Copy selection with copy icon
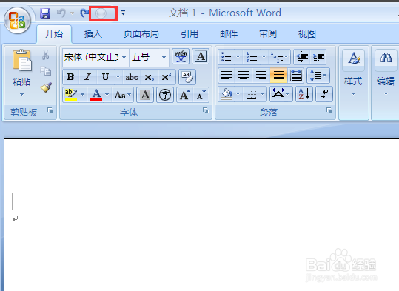The width and height of the screenshot is (399, 291). [x=46, y=71]
